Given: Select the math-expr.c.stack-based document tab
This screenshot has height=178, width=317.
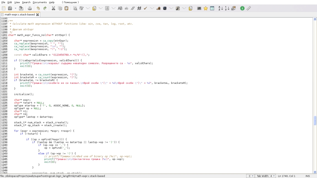Looking at the screenshot, I should 19,15.
